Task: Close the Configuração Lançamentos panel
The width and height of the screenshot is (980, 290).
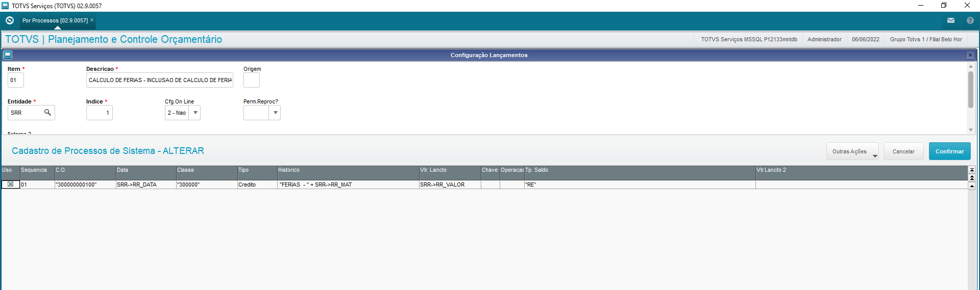Action: tap(970, 55)
